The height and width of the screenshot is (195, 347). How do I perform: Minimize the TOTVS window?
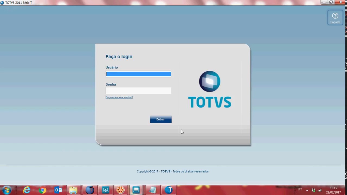(x=324, y=2)
